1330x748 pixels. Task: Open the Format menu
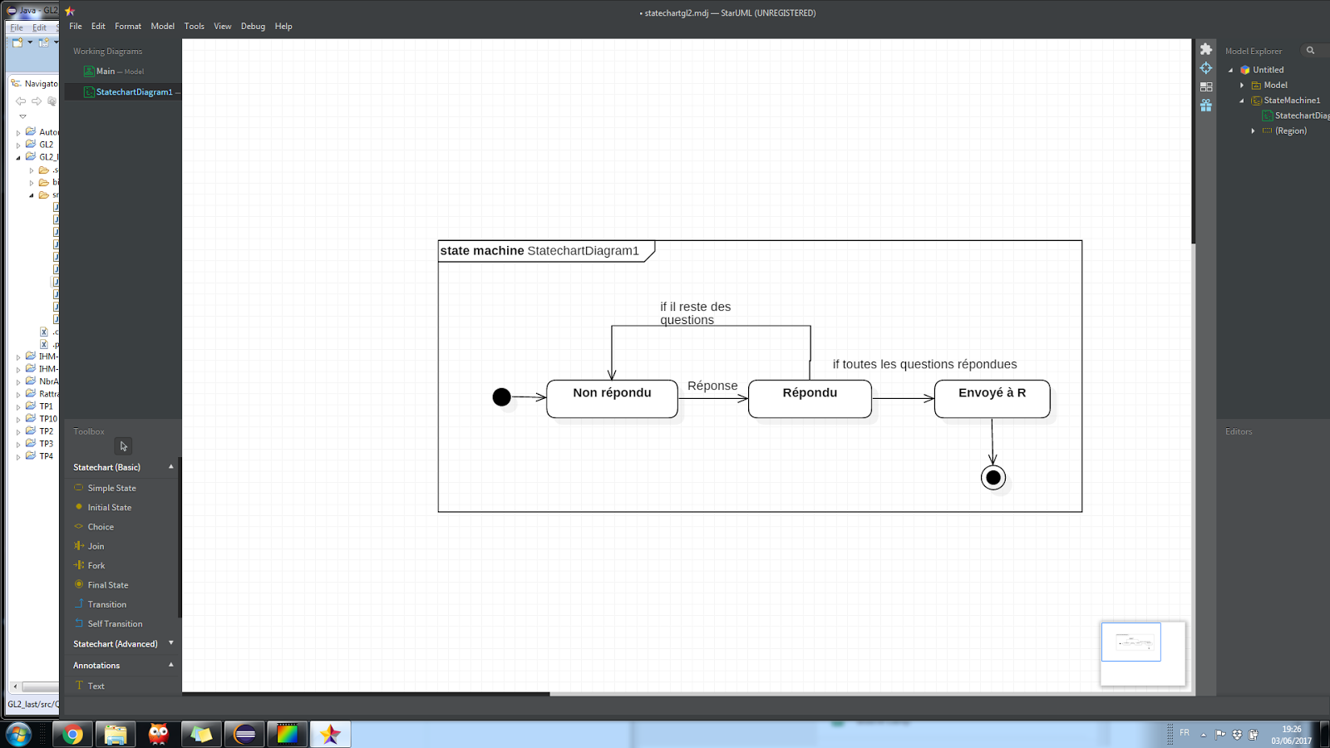point(128,27)
